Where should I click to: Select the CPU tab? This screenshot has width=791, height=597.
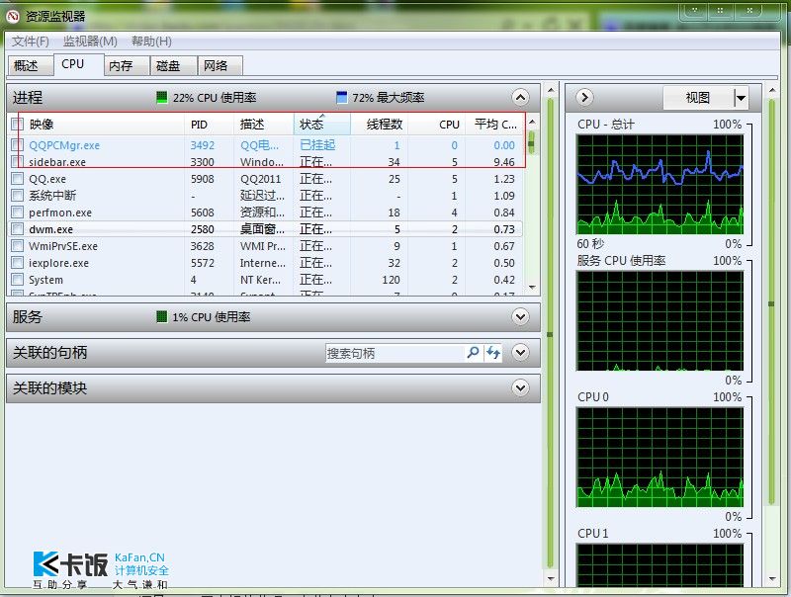[78, 64]
